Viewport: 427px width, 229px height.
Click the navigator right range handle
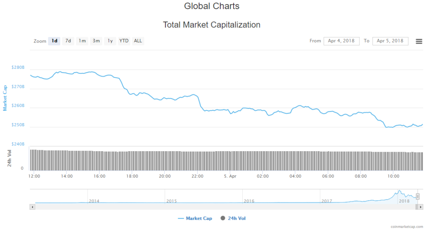click(417, 197)
